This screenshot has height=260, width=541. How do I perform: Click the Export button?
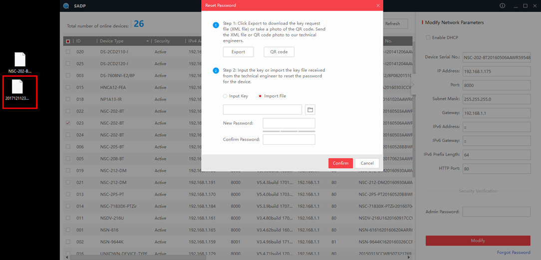tap(238, 52)
